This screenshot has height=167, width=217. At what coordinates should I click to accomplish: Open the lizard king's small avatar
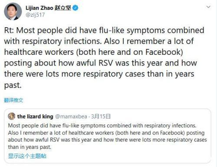12,116
